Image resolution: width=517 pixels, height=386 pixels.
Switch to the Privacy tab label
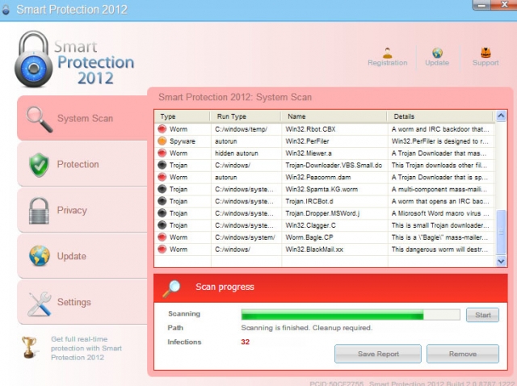72,210
